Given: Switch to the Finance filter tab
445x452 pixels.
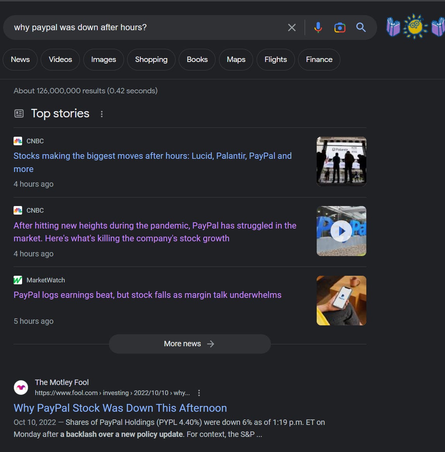Looking at the screenshot, I should coord(319,59).
